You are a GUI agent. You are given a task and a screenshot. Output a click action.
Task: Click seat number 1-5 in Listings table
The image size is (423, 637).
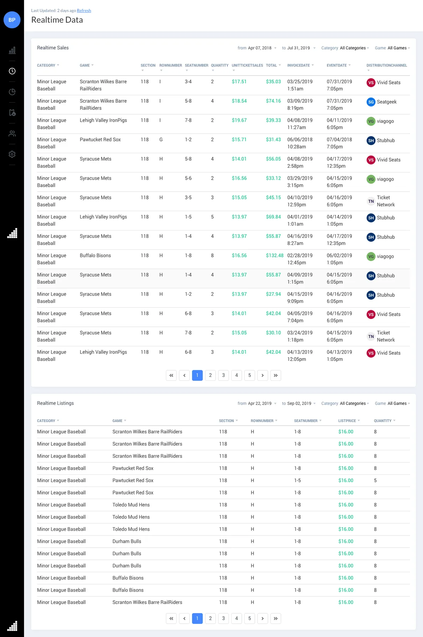298,480
